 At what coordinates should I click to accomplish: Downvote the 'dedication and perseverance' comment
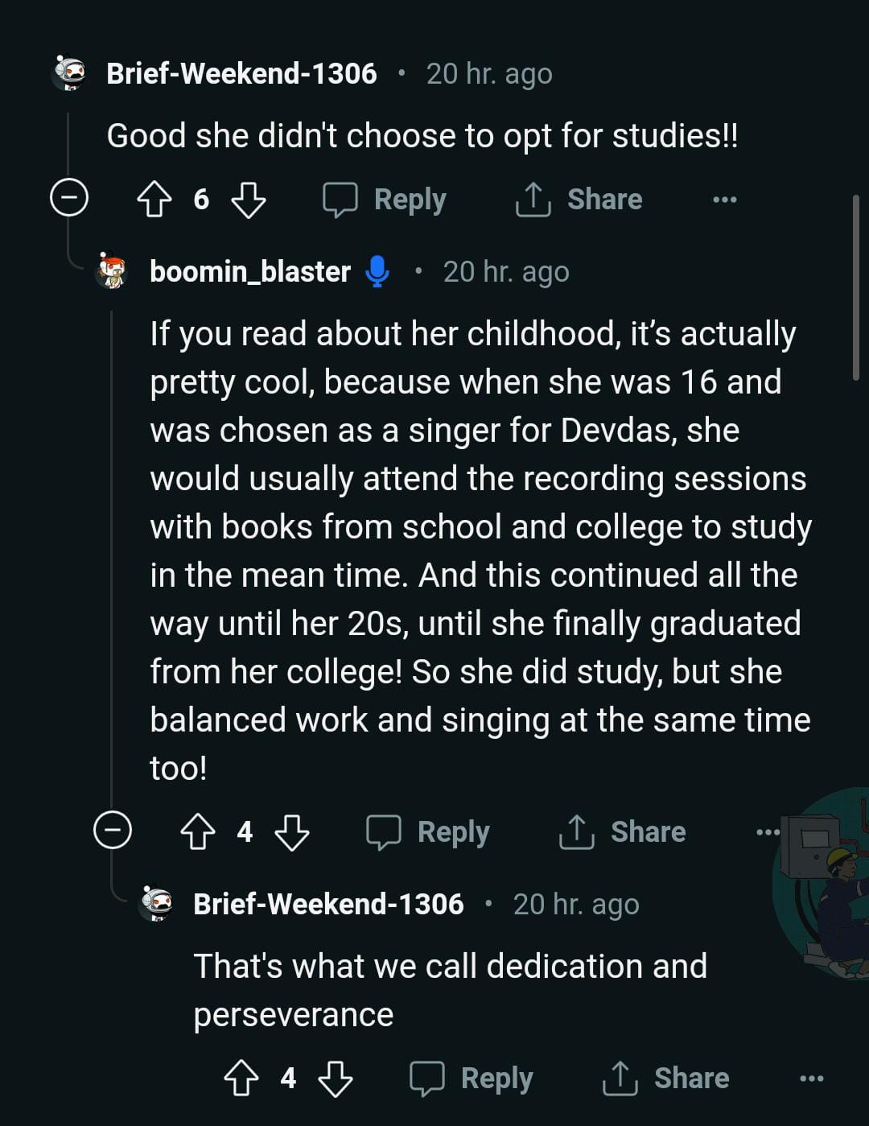pyautogui.click(x=335, y=1079)
